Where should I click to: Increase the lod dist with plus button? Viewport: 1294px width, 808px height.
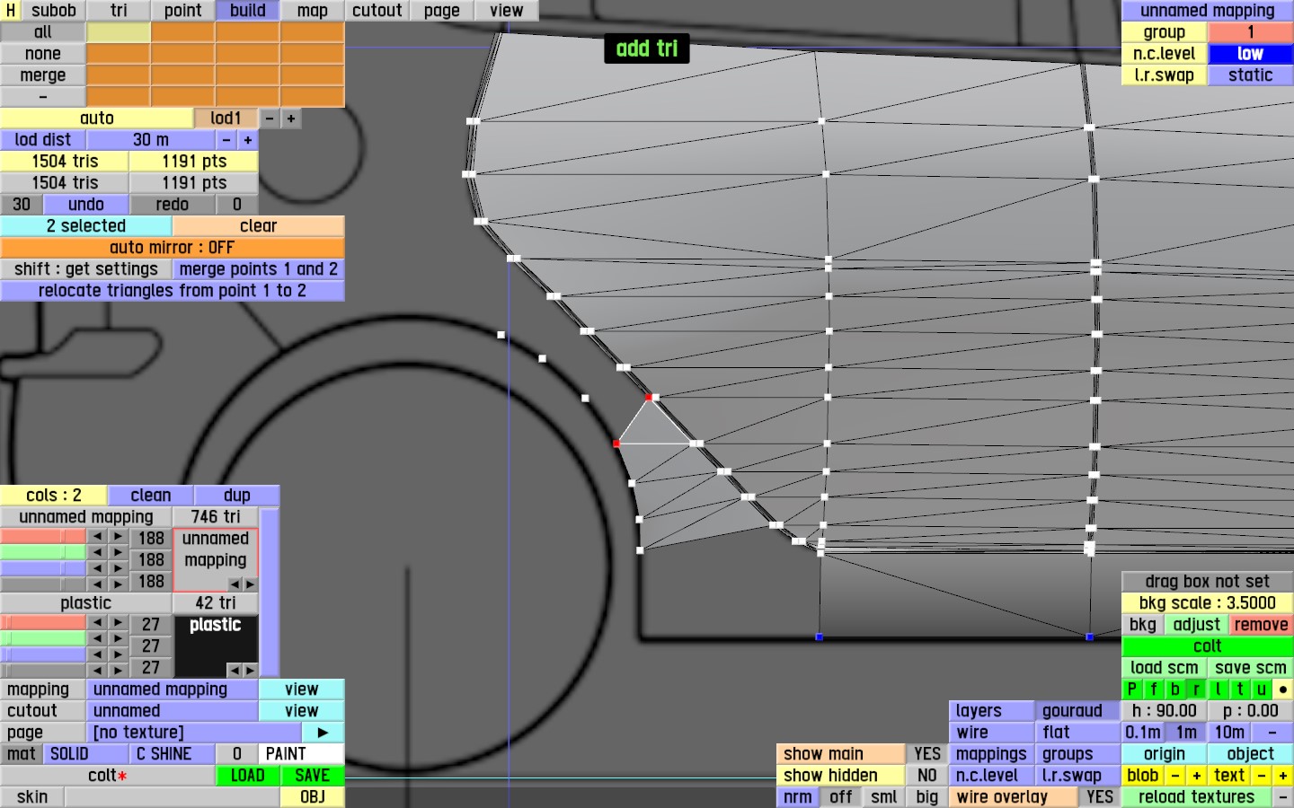pyautogui.click(x=248, y=140)
